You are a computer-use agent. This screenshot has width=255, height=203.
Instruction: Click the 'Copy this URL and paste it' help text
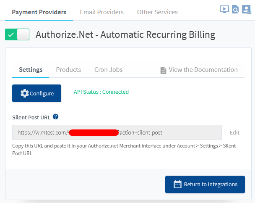[124, 149]
